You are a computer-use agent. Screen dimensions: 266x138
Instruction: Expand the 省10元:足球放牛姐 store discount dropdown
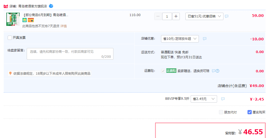pyautogui.click(x=180, y=39)
